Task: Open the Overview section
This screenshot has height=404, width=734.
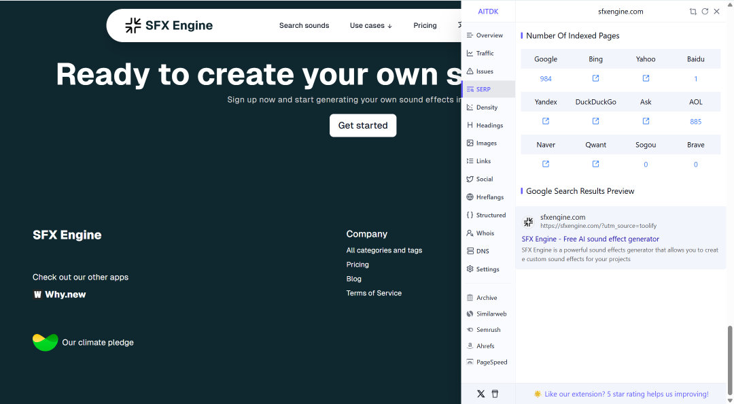Action: click(488, 35)
